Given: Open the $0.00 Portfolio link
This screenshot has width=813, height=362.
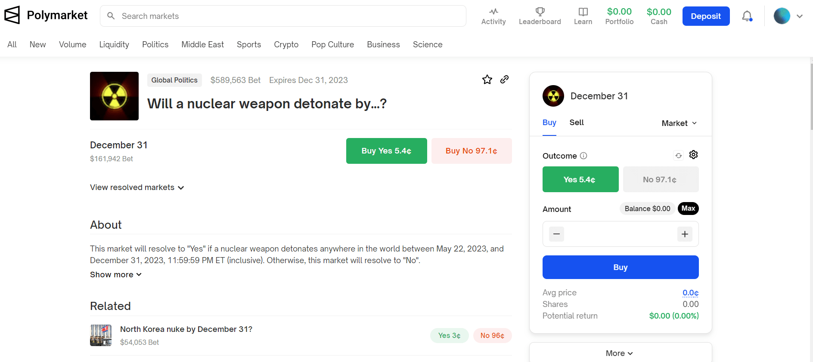Looking at the screenshot, I should [x=620, y=16].
